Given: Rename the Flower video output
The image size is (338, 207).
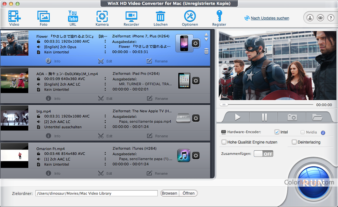Looking at the screenshot, I should coord(157,61).
